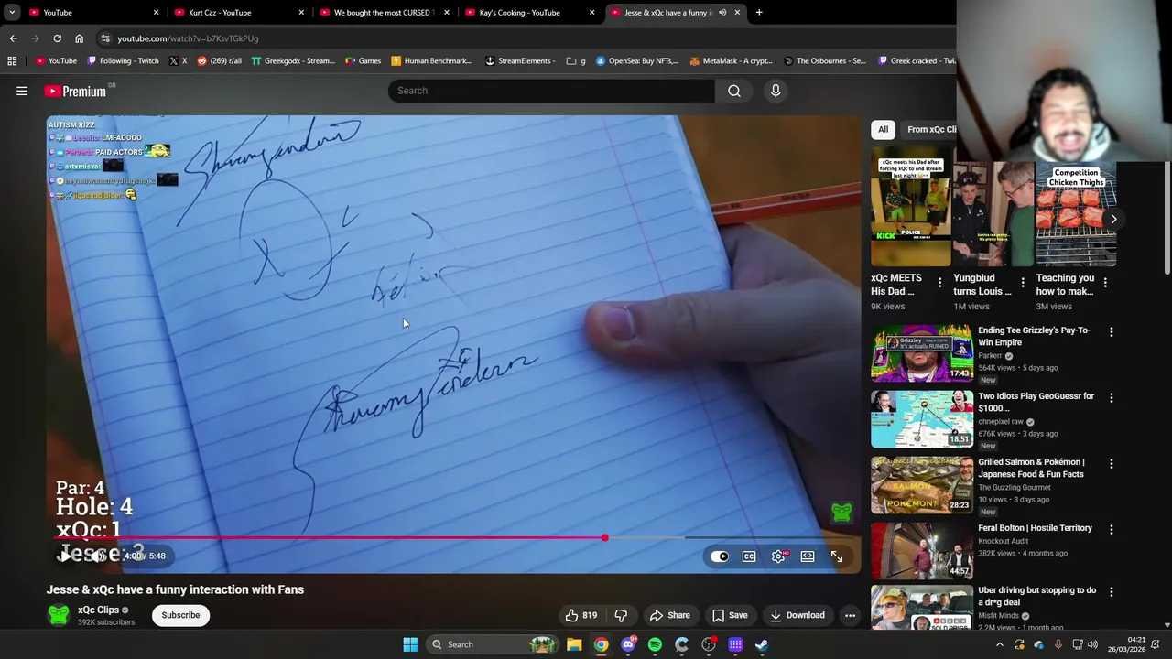Click the search magnifier button
Screen dimensions: 1172x659
[x=734, y=91]
